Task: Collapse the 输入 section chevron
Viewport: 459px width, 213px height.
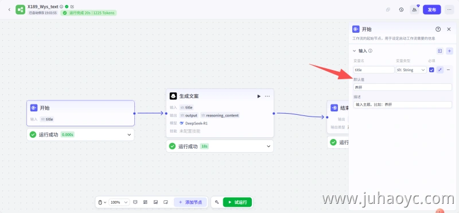Action: tap(355, 51)
